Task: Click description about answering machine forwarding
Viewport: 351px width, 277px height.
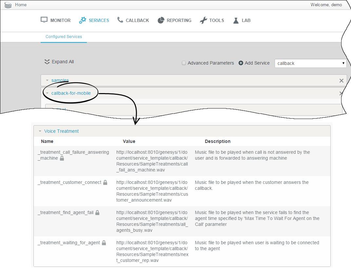Action: tap(252, 155)
